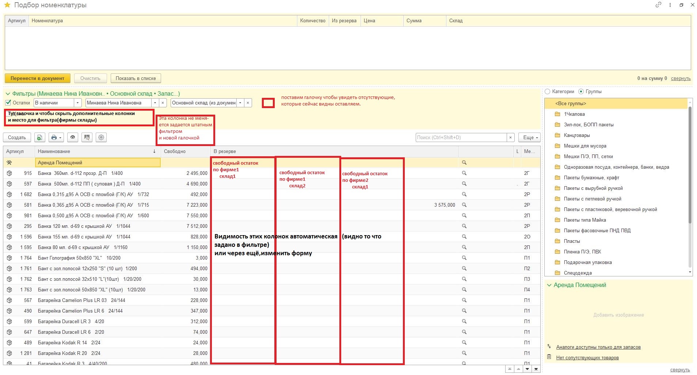Image resolution: width=697 pixels, height=375 pixels.
Task: Jump to list end with last-row arrow
Action: pyautogui.click(x=536, y=369)
